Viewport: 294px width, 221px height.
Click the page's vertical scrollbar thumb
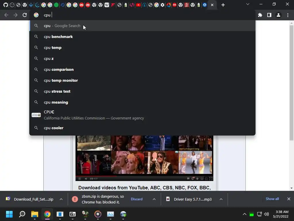point(291,83)
